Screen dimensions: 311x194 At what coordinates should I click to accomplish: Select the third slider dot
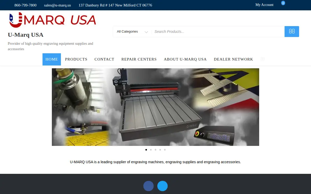tap(155, 150)
